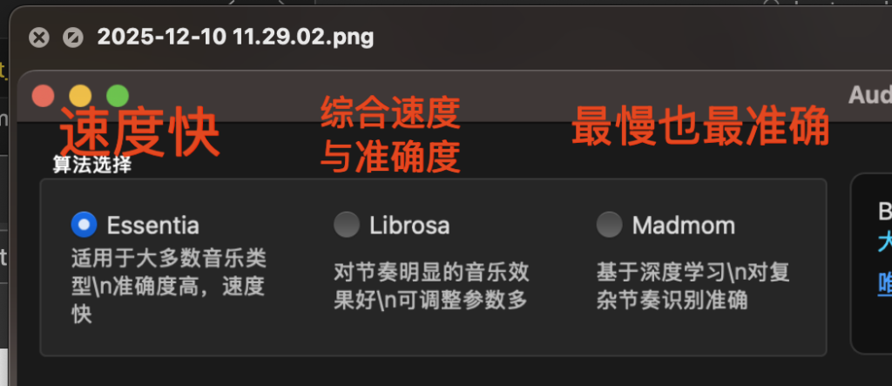892x386 pixels.
Task: Minimize window with the yellow traffic light
Action: click(80, 95)
